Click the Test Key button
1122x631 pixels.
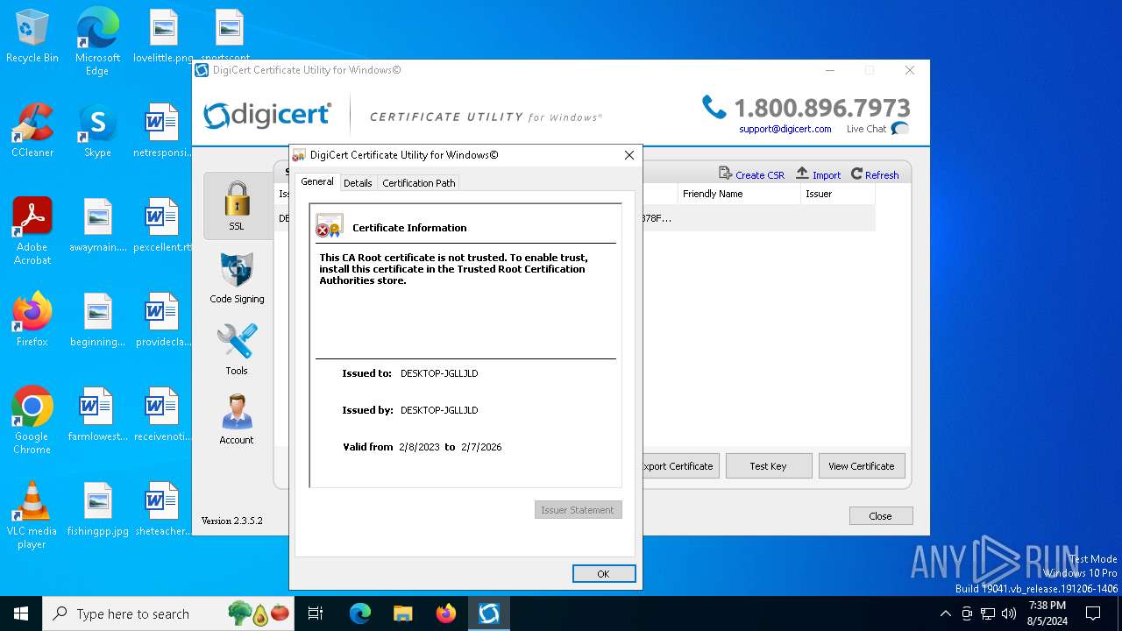(769, 466)
